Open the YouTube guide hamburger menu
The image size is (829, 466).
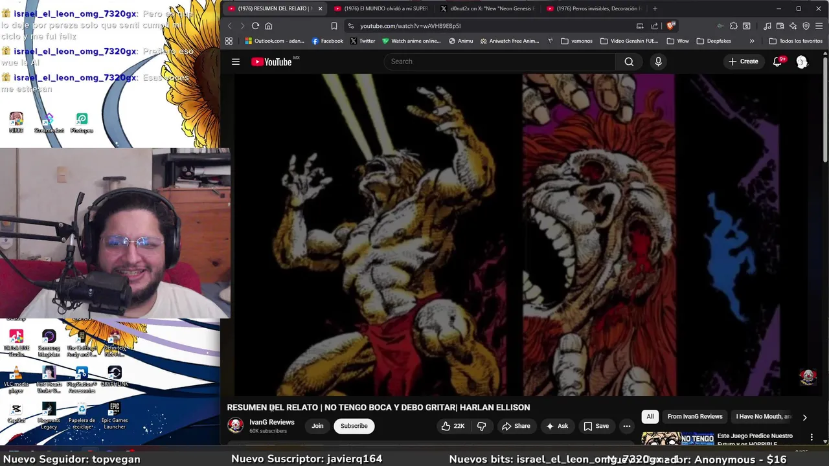pos(236,61)
